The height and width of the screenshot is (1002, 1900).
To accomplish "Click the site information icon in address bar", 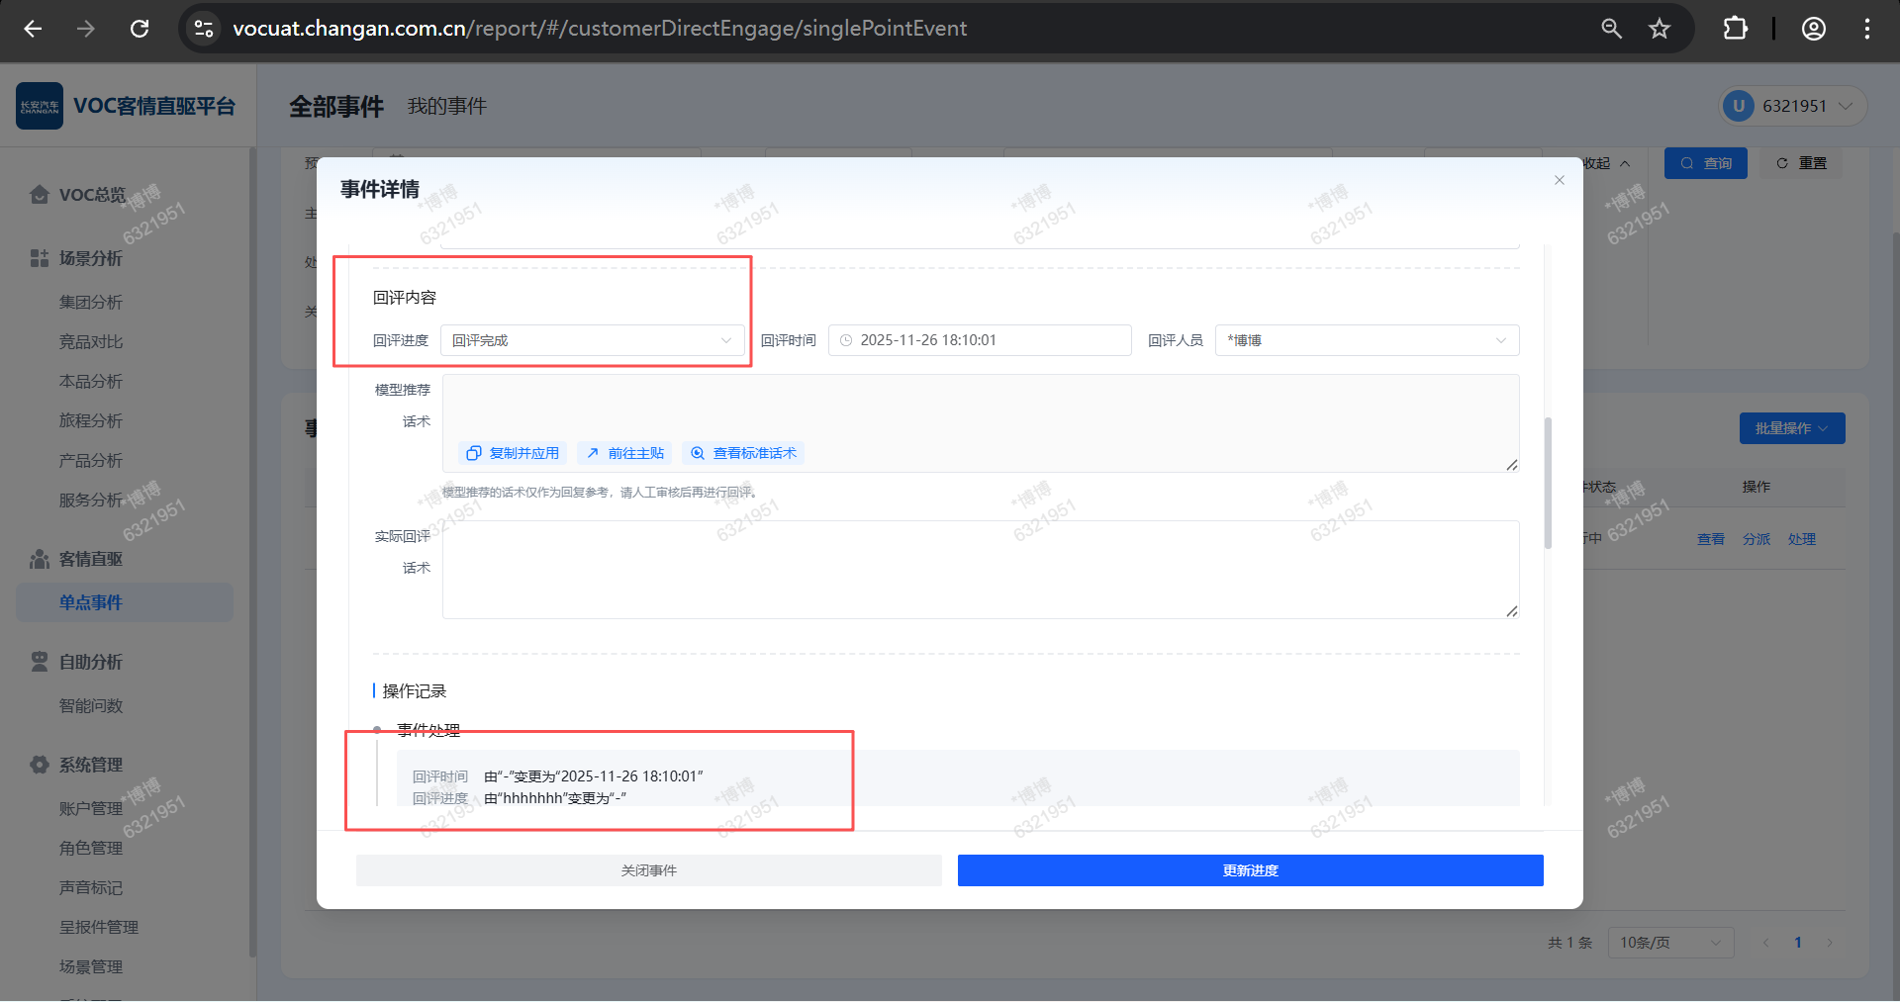I will pos(204,29).
